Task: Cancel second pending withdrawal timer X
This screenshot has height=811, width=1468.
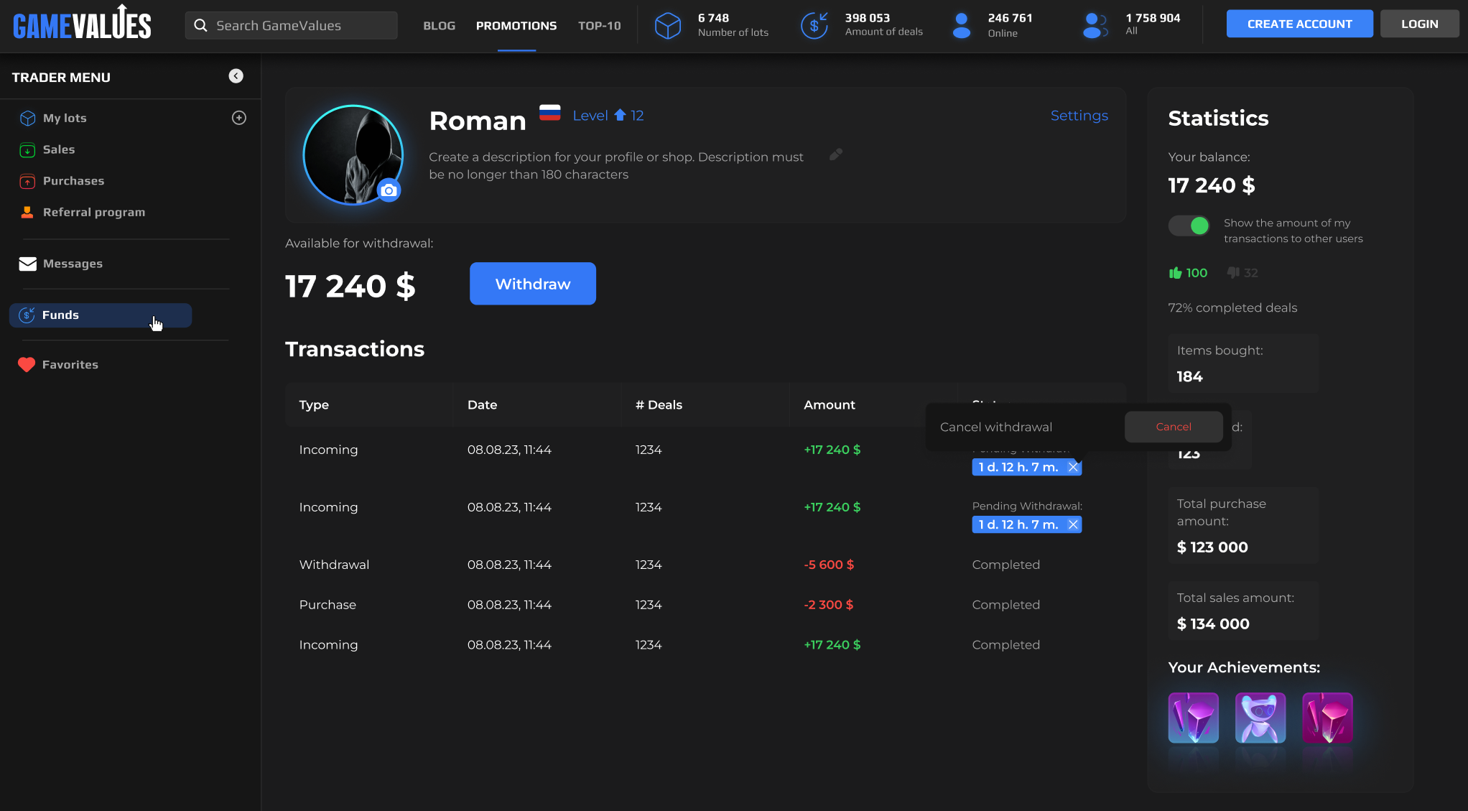Action: 1073,524
